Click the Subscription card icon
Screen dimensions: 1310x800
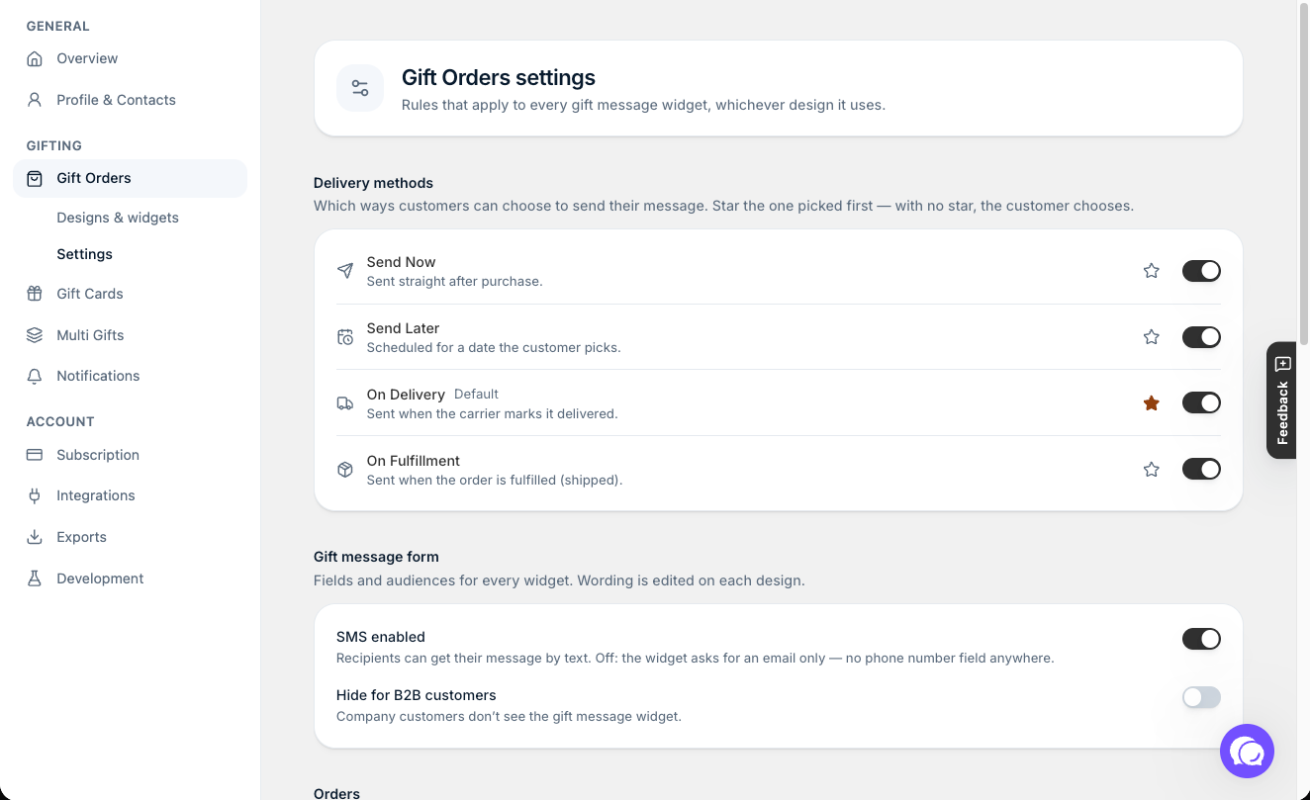point(35,455)
